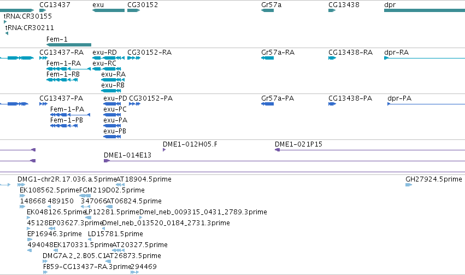Open the 494048 feature label
The image size is (465, 275).
pyautogui.click(x=40, y=245)
